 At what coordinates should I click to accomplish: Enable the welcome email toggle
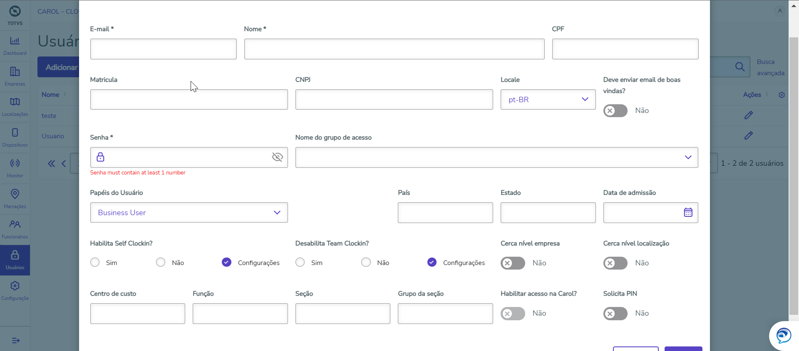(x=615, y=110)
